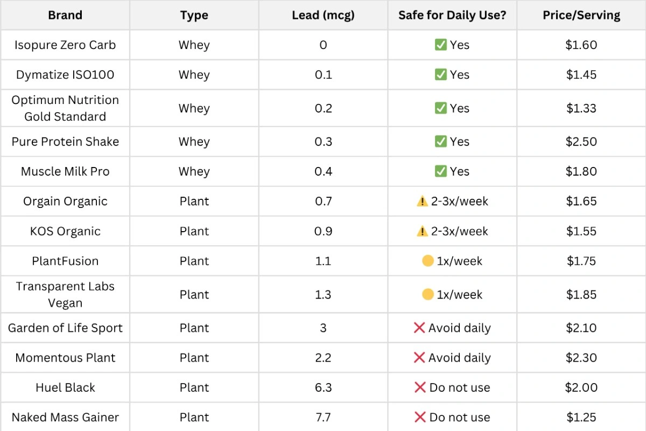Click the green checkmark in Dymatize ISO100 row
The image size is (646, 431).
click(440, 75)
